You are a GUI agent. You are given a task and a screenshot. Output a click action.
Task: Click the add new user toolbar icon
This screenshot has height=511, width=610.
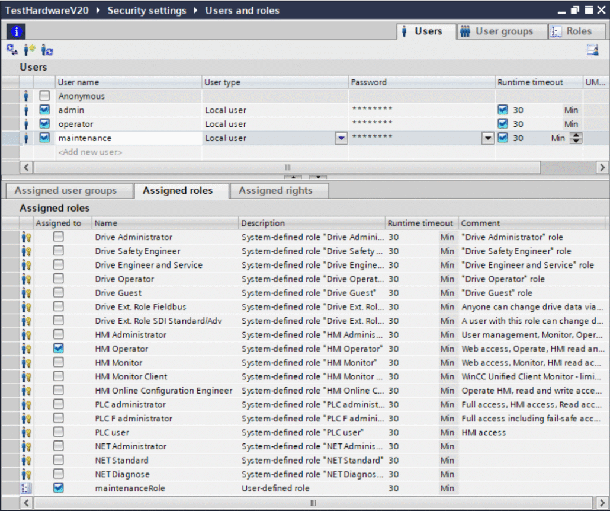(x=29, y=50)
